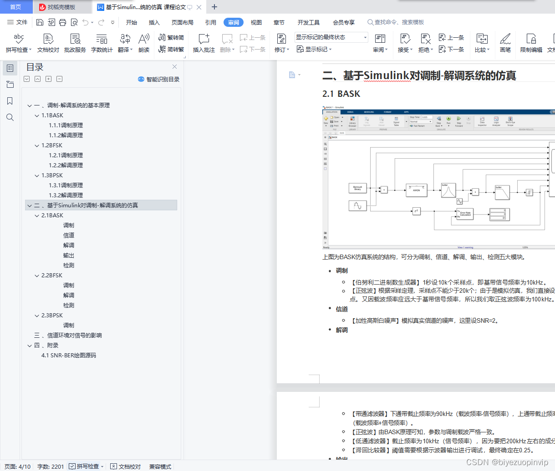
Task: Click the Simulink BASK model screenshot image
Action: pyautogui.click(x=438, y=177)
